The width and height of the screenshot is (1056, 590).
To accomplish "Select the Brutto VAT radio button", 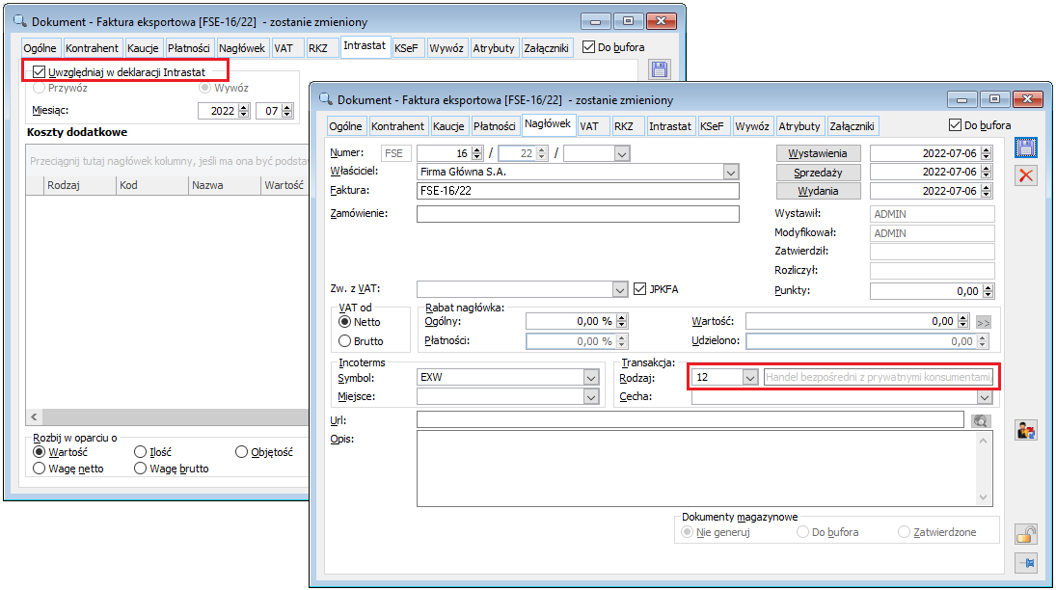I will [345, 341].
